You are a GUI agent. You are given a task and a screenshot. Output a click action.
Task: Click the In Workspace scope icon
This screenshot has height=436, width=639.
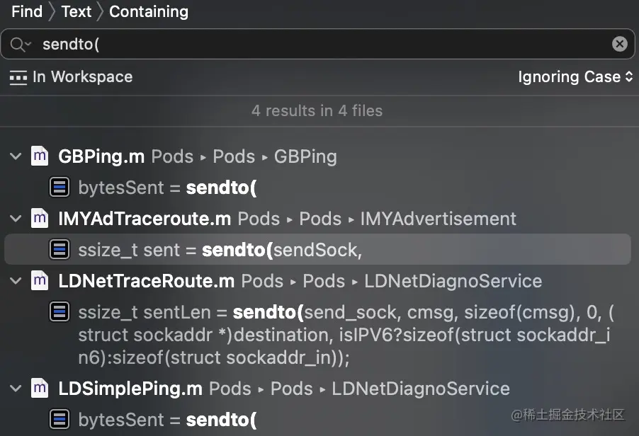[18, 77]
